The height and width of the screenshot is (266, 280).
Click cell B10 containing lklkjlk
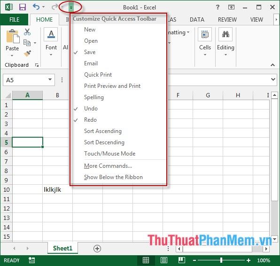point(57,189)
